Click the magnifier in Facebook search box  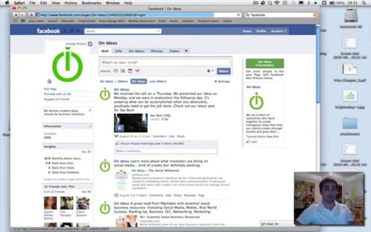click(x=158, y=31)
